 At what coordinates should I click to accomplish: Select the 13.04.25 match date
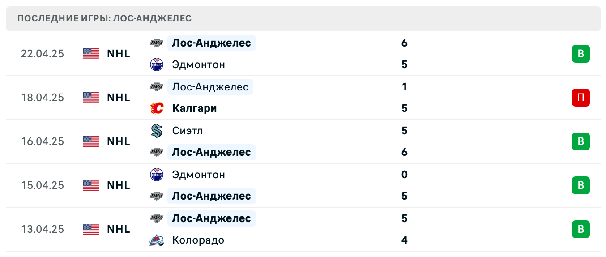[x=43, y=229]
